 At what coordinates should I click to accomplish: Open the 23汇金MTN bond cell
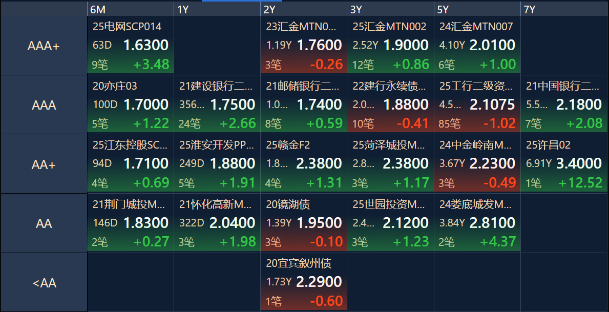[x=304, y=46]
